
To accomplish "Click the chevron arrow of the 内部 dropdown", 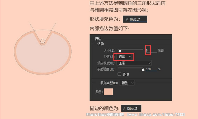I will [x=130, y=57].
